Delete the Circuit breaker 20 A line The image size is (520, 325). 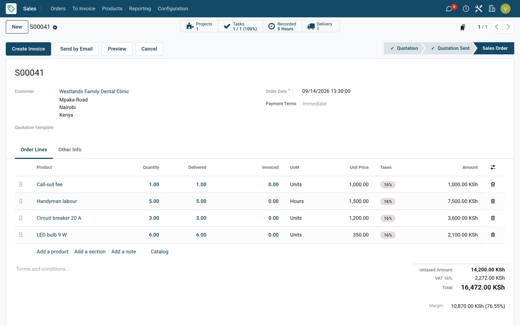(x=493, y=218)
